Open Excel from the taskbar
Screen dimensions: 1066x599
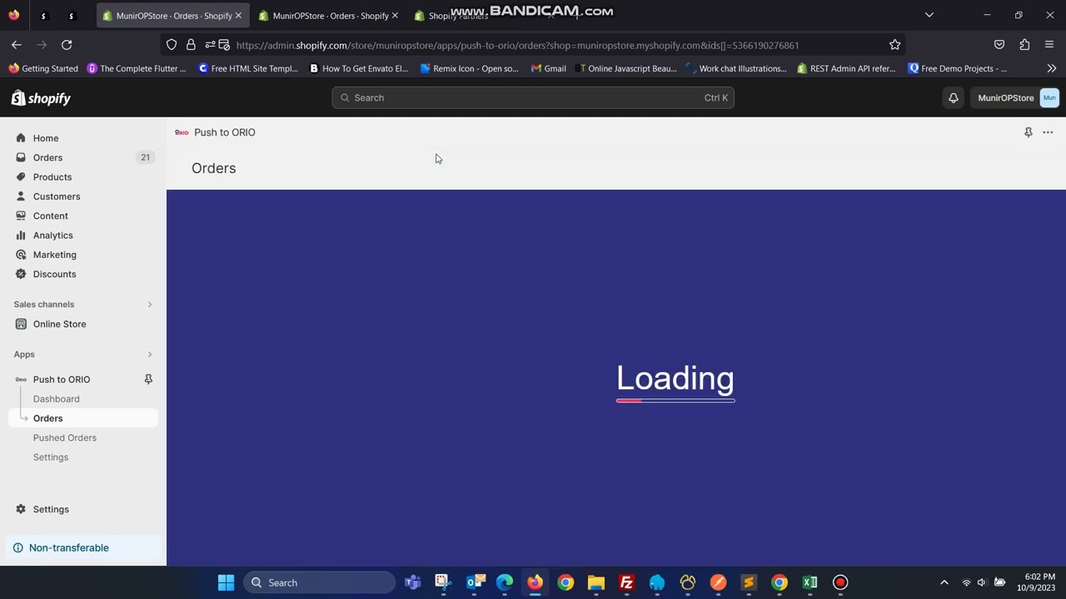click(809, 582)
